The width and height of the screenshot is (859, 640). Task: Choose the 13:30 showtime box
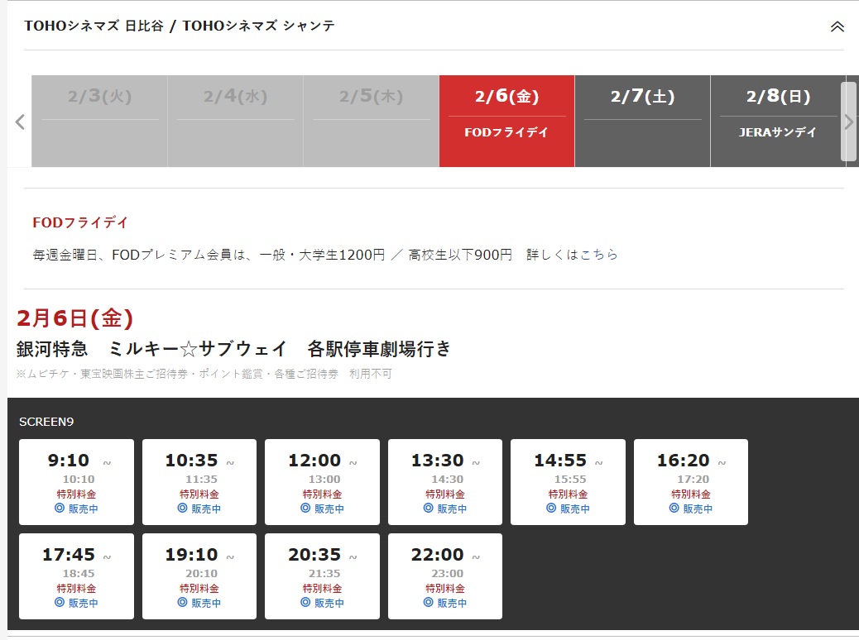coord(445,481)
